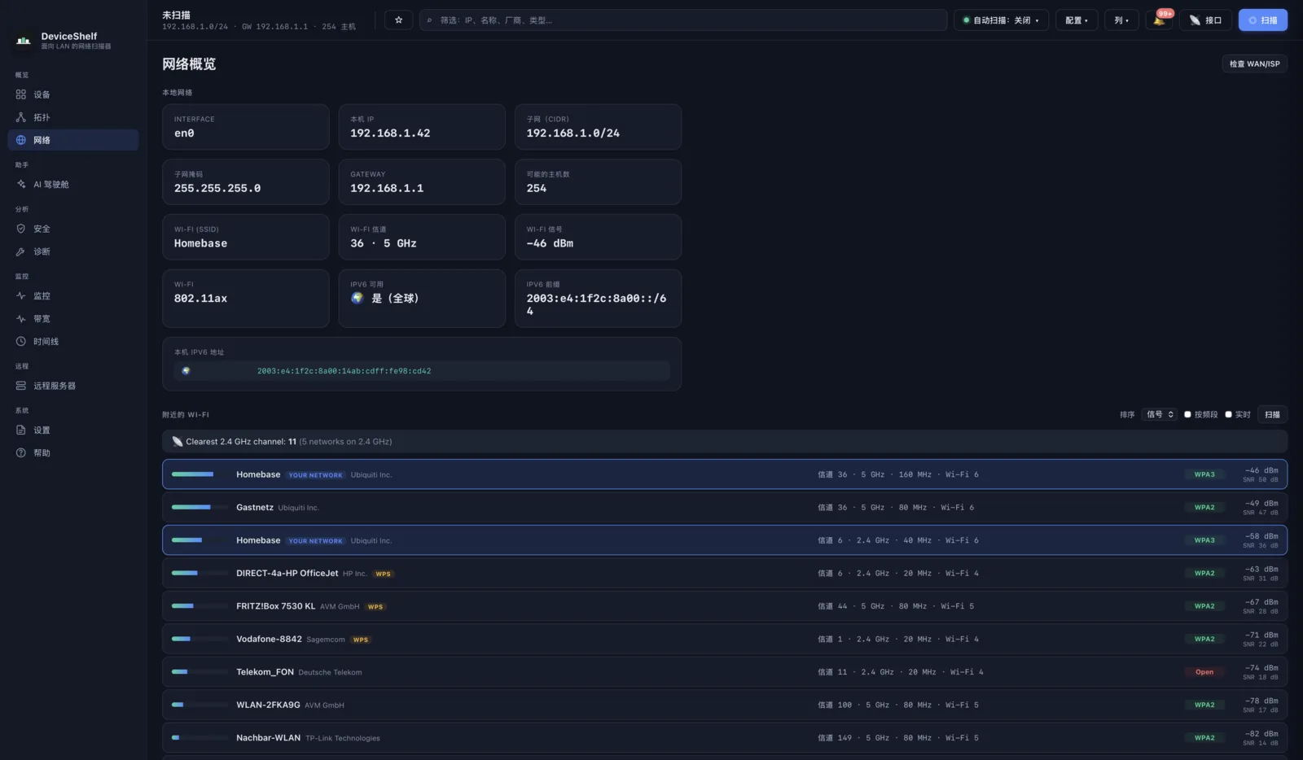Click the pulse icon beside 监控
Viewport: 1303px width, 760px height.
point(21,296)
